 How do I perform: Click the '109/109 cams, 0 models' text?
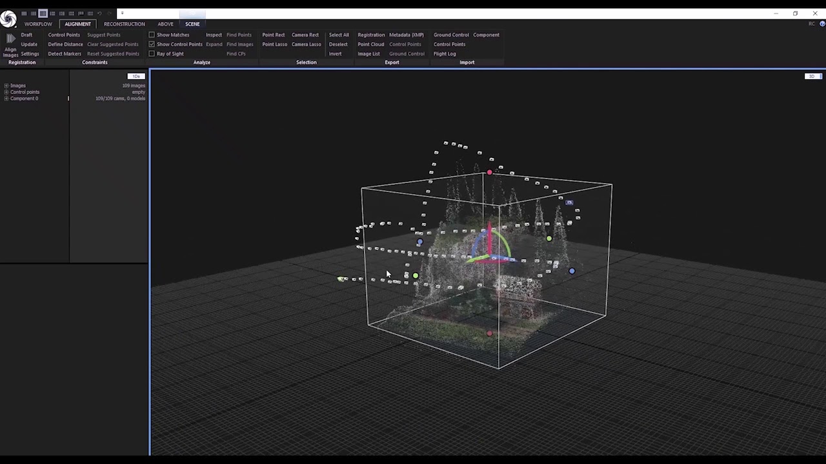point(120,99)
